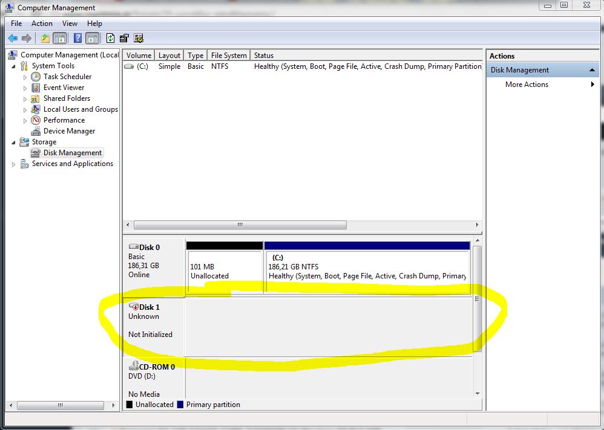Click the 'Simple' layout cell for C:
Screen dimensions: 604x430
pos(169,66)
